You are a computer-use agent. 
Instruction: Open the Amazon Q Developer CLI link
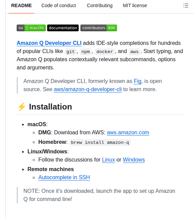click(49, 43)
